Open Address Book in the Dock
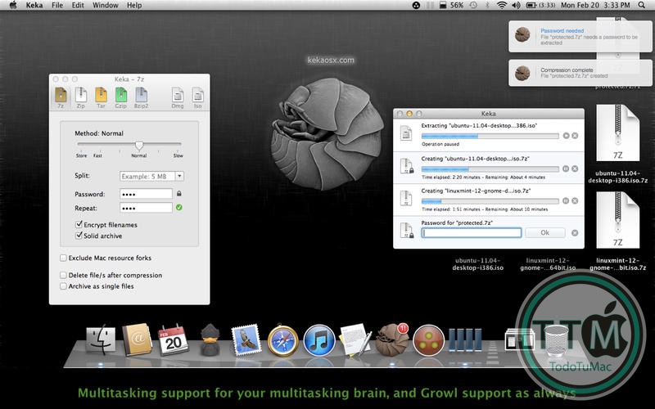 coord(137,339)
